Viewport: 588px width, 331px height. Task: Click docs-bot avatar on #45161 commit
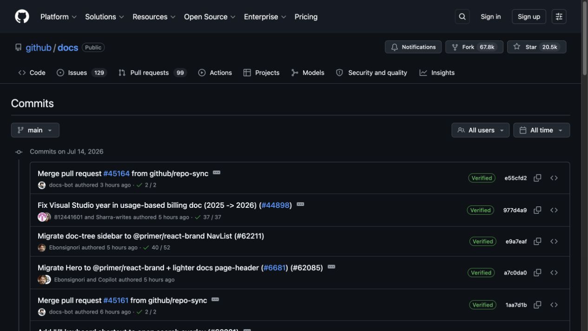42,312
